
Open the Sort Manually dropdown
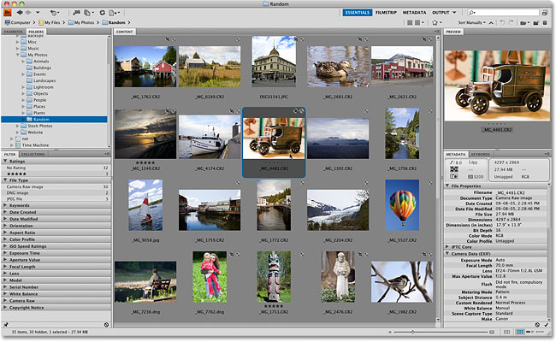pos(471,22)
